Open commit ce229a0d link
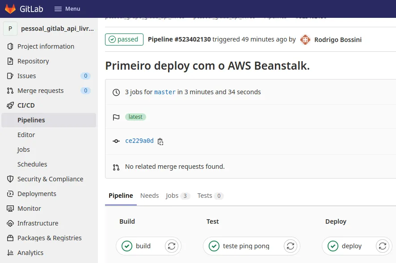 [139, 141]
